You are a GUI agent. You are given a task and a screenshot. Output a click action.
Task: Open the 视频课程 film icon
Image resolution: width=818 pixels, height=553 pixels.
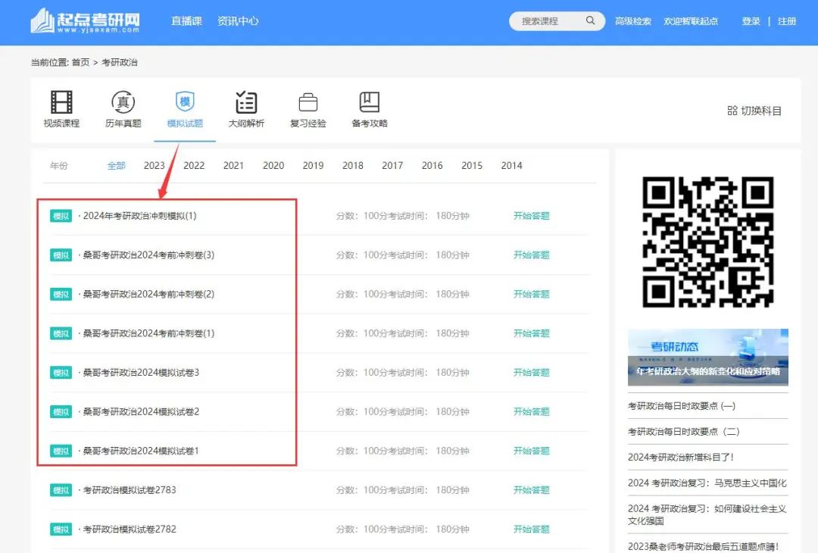(61, 102)
